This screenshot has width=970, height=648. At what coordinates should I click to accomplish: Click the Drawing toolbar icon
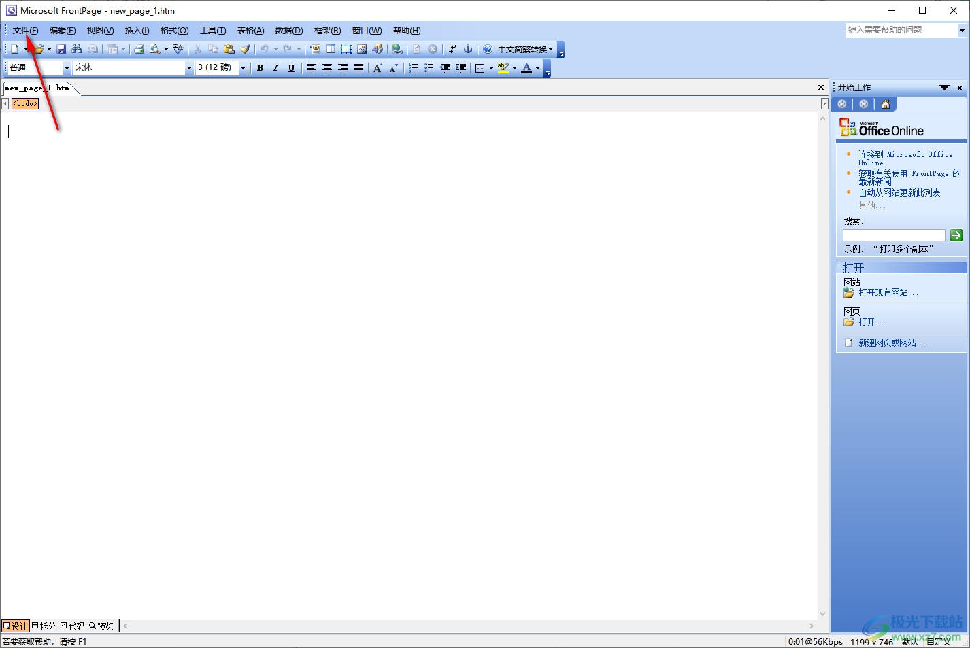(x=378, y=49)
